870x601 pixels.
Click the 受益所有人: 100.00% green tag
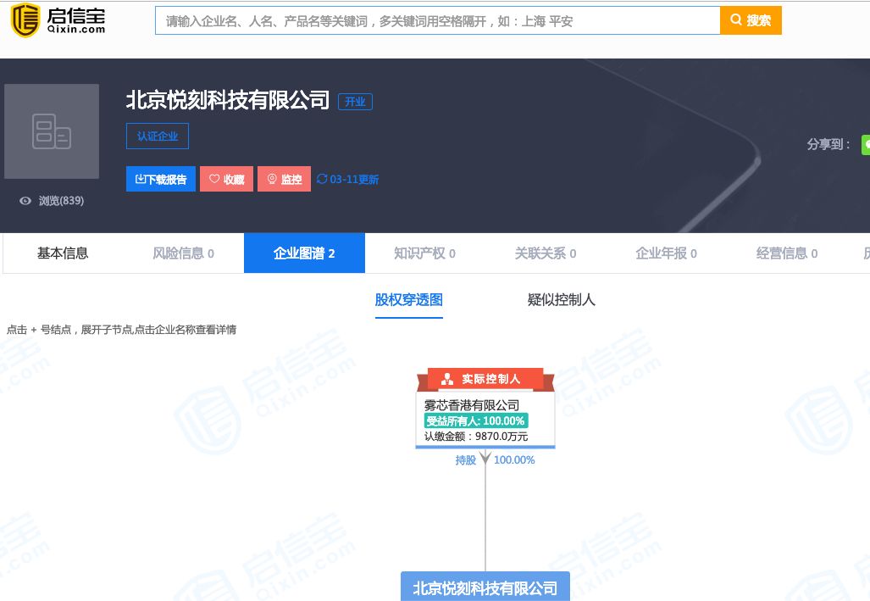click(475, 420)
